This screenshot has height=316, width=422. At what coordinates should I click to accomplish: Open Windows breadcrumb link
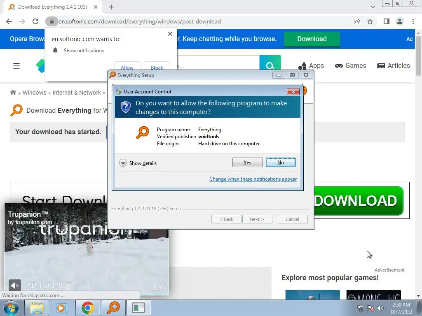[35, 93]
